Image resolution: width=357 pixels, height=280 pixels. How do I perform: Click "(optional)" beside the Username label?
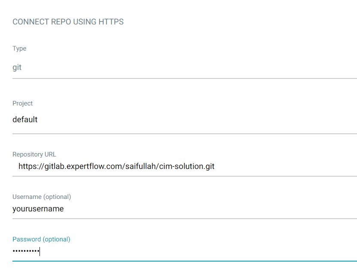point(57,197)
